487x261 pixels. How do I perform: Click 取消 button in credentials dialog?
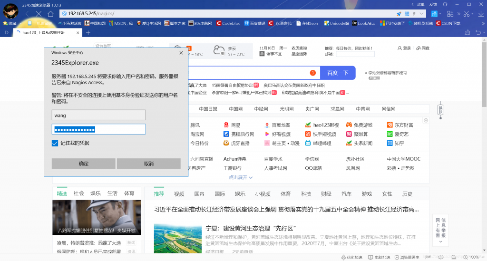pos(148,164)
